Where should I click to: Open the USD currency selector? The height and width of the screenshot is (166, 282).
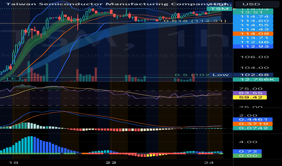click(257, 4)
